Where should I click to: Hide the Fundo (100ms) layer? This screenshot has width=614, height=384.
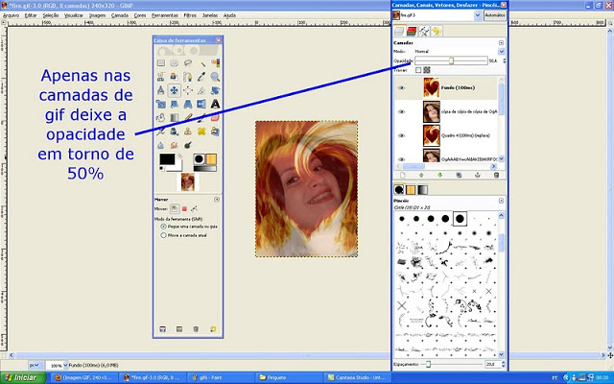(x=402, y=88)
